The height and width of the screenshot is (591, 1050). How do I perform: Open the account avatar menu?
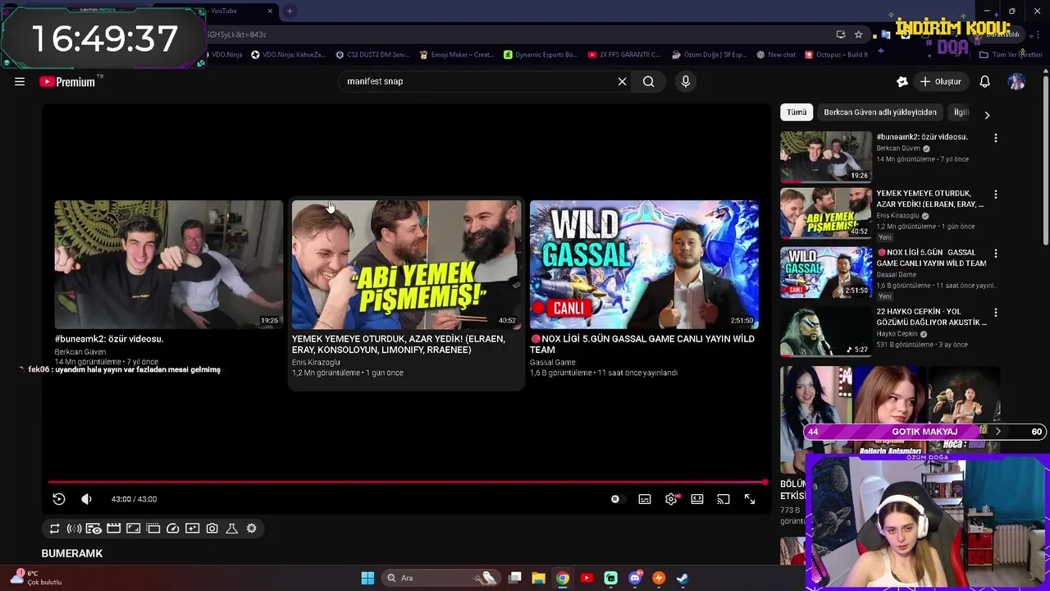pos(1016,81)
